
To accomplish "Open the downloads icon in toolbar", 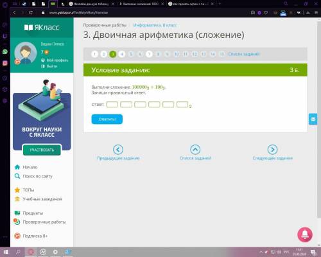I will [x=308, y=13].
